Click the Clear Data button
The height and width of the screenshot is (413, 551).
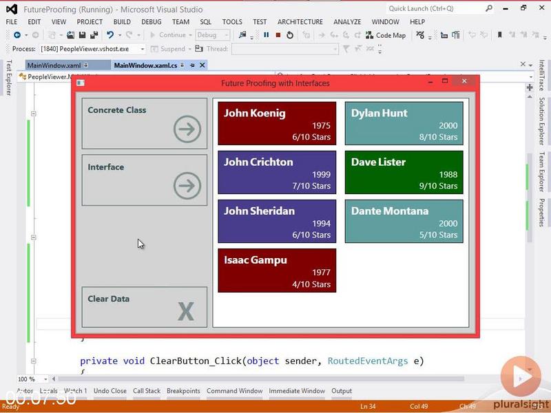(145, 307)
